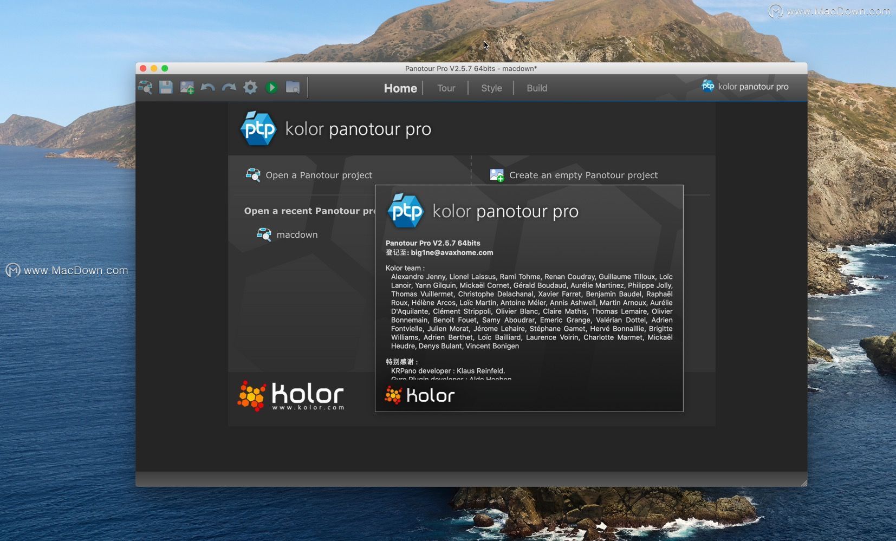Click the window resize grip at bottom-right corner
Viewport: 896px width, 541px height.
pyautogui.click(x=803, y=483)
